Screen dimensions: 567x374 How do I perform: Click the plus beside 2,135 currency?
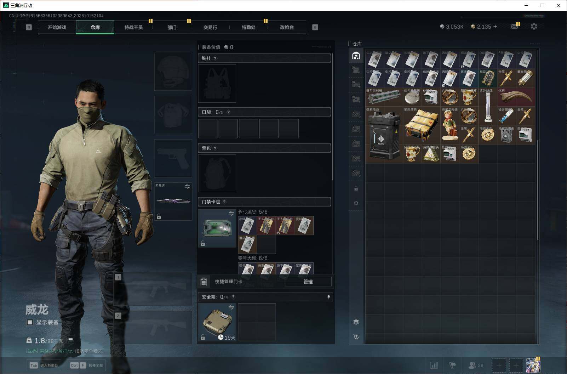495,27
